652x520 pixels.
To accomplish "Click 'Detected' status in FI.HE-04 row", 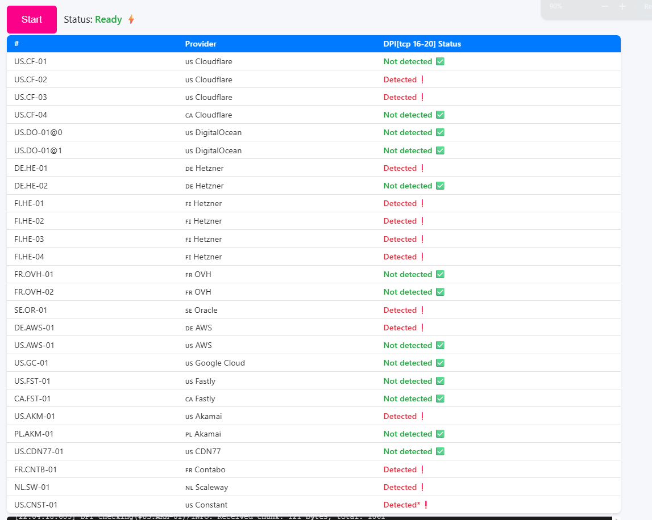I will coord(400,257).
